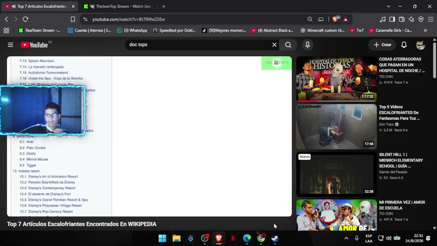Open Gamer del Pasado channel name
This screenshot has height=246, width=437.
coord(393,172)
